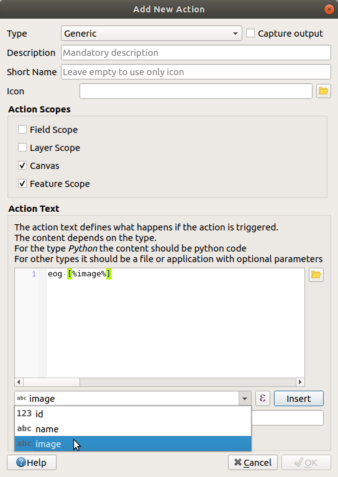Click the Help question mark icon
338x477 pixels.
tap(21, 462)
